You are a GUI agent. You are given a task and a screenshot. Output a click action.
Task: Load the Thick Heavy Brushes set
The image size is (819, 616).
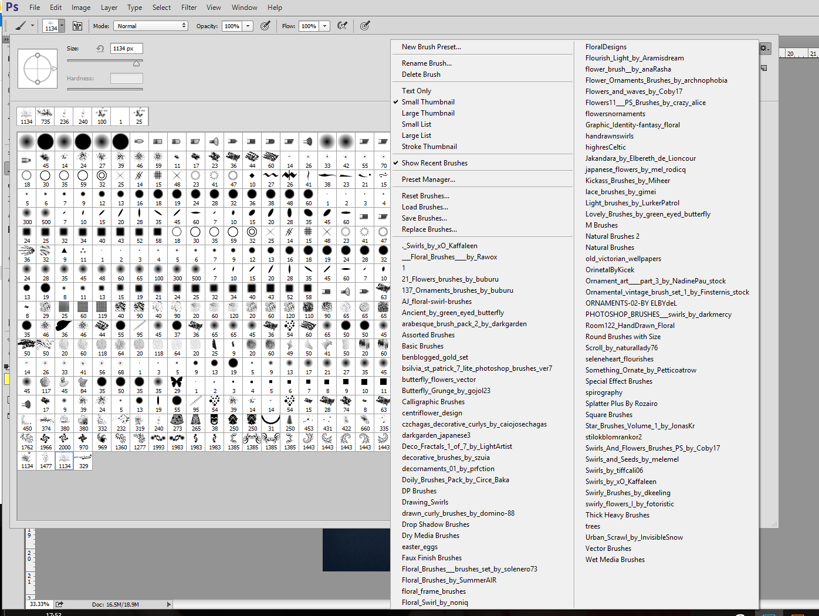(617, 515)
